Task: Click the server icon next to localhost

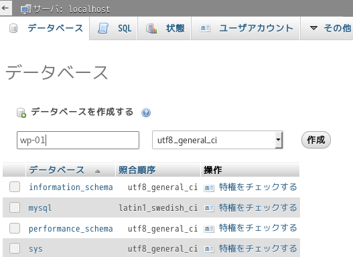Action: pyautogui.click(x=25, y=9)
